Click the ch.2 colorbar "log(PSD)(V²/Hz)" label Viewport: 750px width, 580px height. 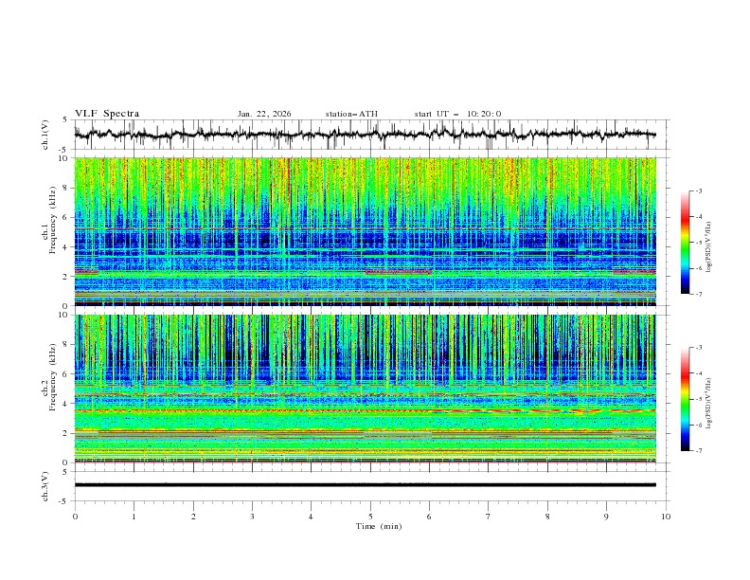click(x=708, y=403)
